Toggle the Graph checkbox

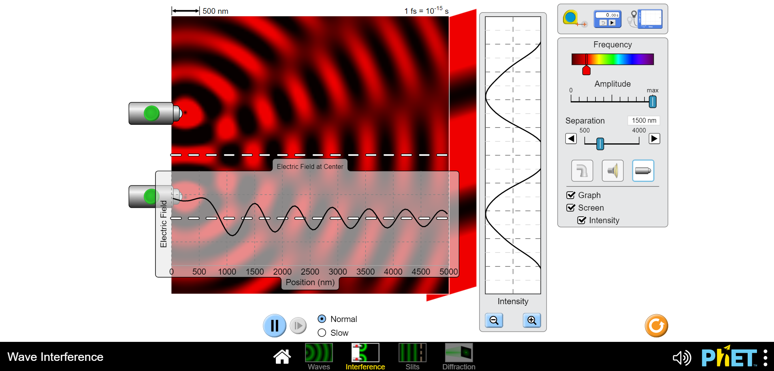point(571,195)
